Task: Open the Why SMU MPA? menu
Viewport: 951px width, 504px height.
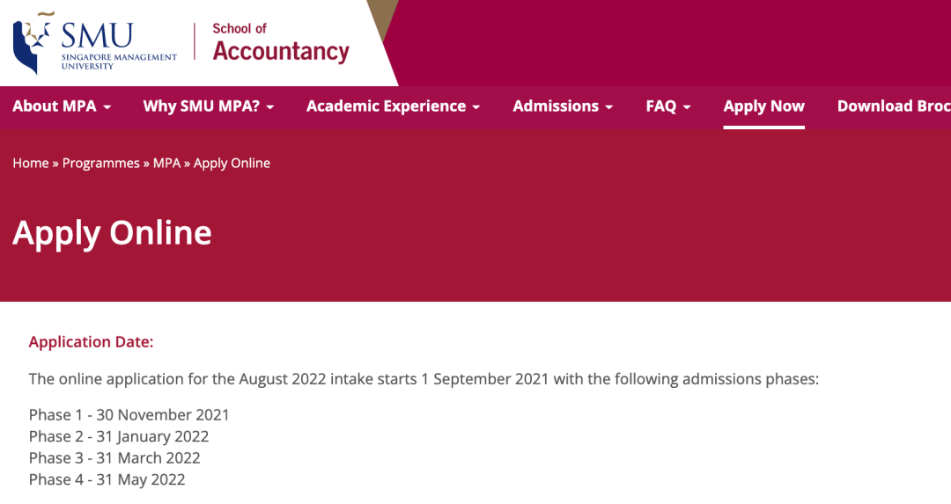Action: [209, 106]
